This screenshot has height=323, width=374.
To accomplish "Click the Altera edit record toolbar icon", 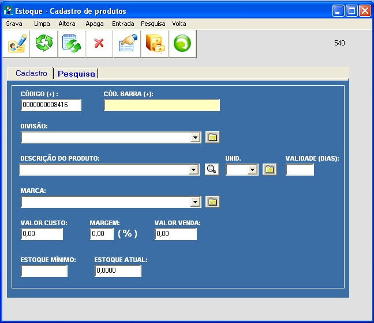I will tap(72, 44).
